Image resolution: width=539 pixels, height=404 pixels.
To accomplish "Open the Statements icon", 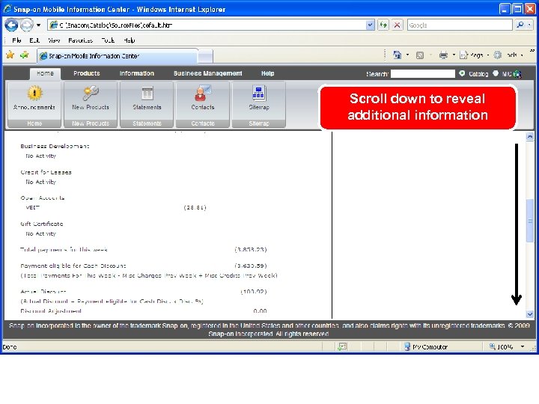I will pyautogui.click(x=147, y=93).
